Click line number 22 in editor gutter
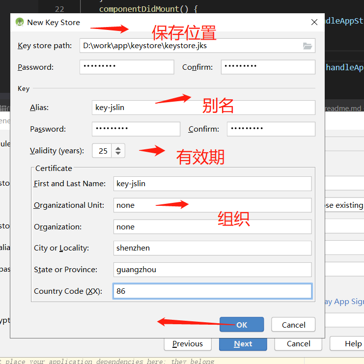This screenshot has height=364, width=364. coord(59,9)
